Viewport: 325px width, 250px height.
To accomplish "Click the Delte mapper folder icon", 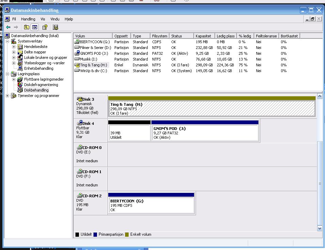I will (x=20, y=52).
